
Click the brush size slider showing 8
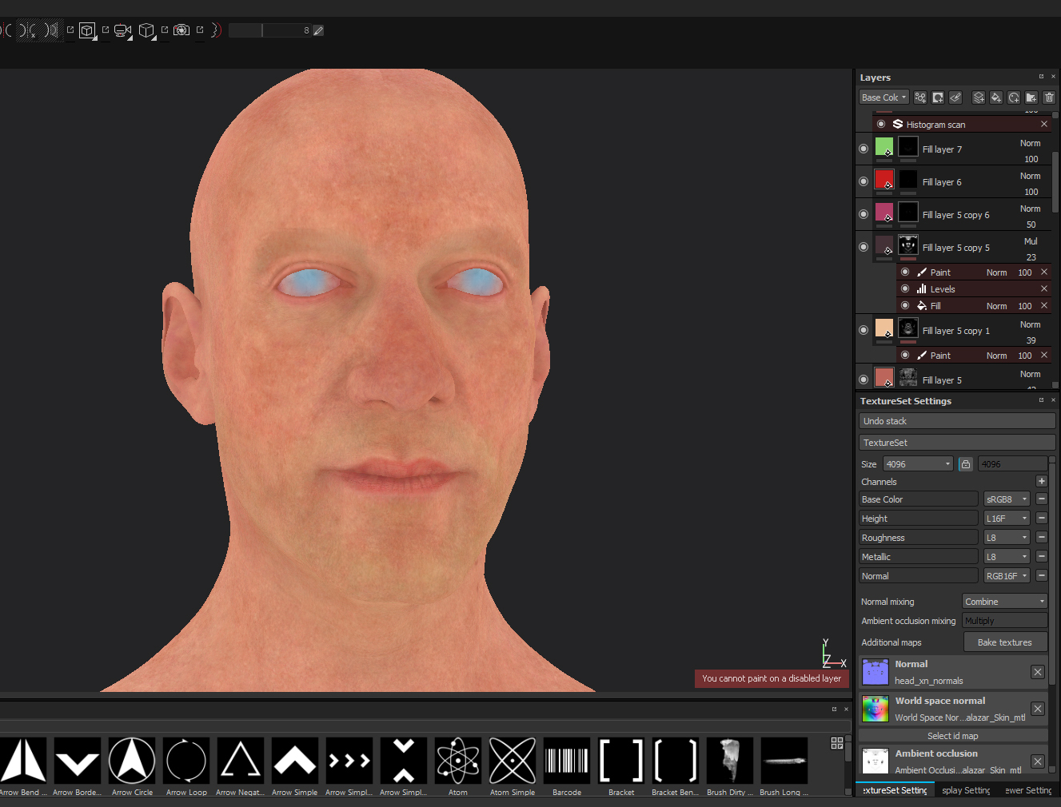point(270,30)
